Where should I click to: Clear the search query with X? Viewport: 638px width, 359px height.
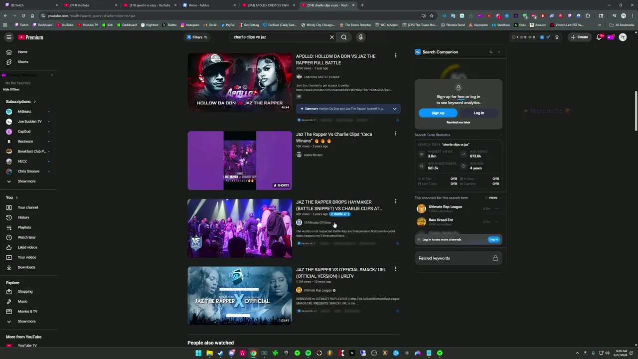[x=332, y=37]
